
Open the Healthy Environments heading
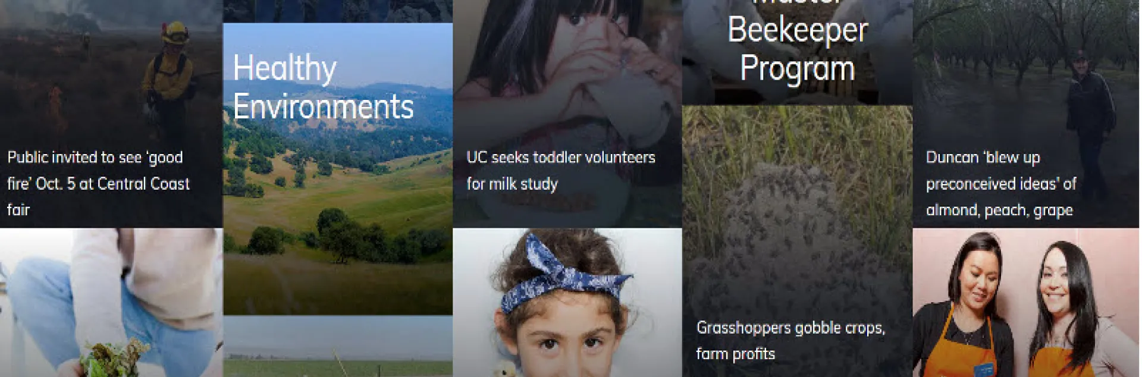pyautogui.click(x=322, y=87)
